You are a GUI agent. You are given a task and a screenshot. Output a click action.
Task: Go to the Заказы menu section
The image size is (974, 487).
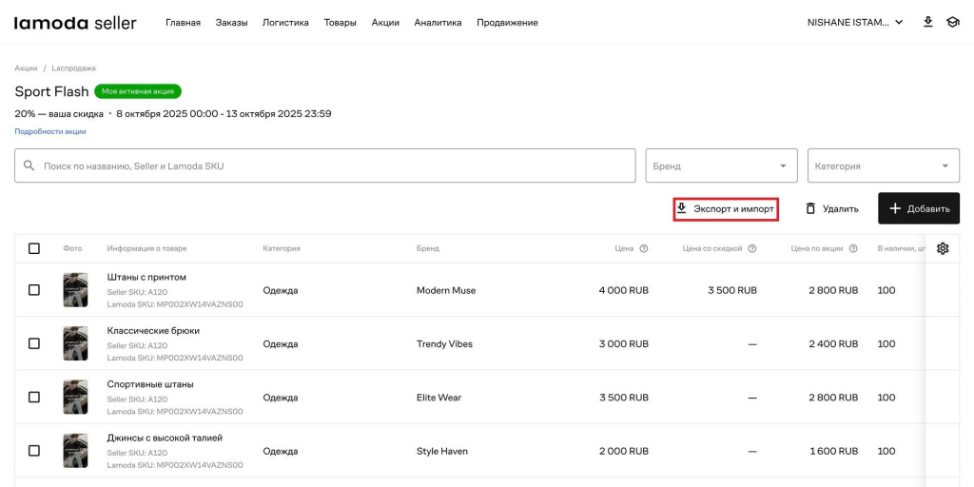coord(231,23)
